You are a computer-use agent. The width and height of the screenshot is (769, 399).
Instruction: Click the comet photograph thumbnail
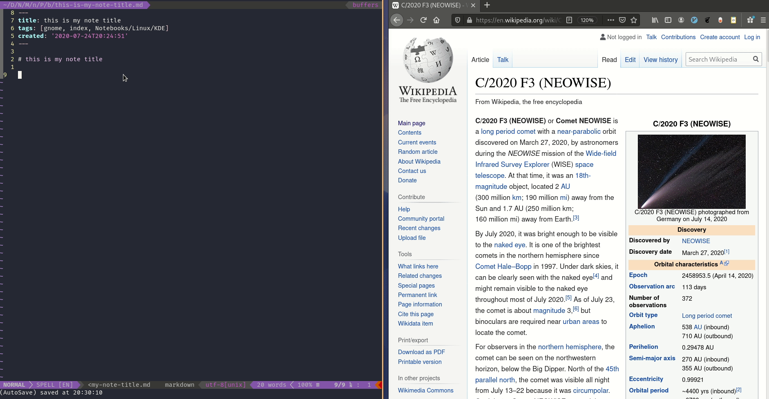click(691, 172)
